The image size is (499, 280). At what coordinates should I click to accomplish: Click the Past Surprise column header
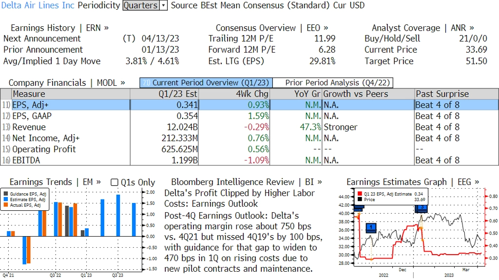(457, 94)
